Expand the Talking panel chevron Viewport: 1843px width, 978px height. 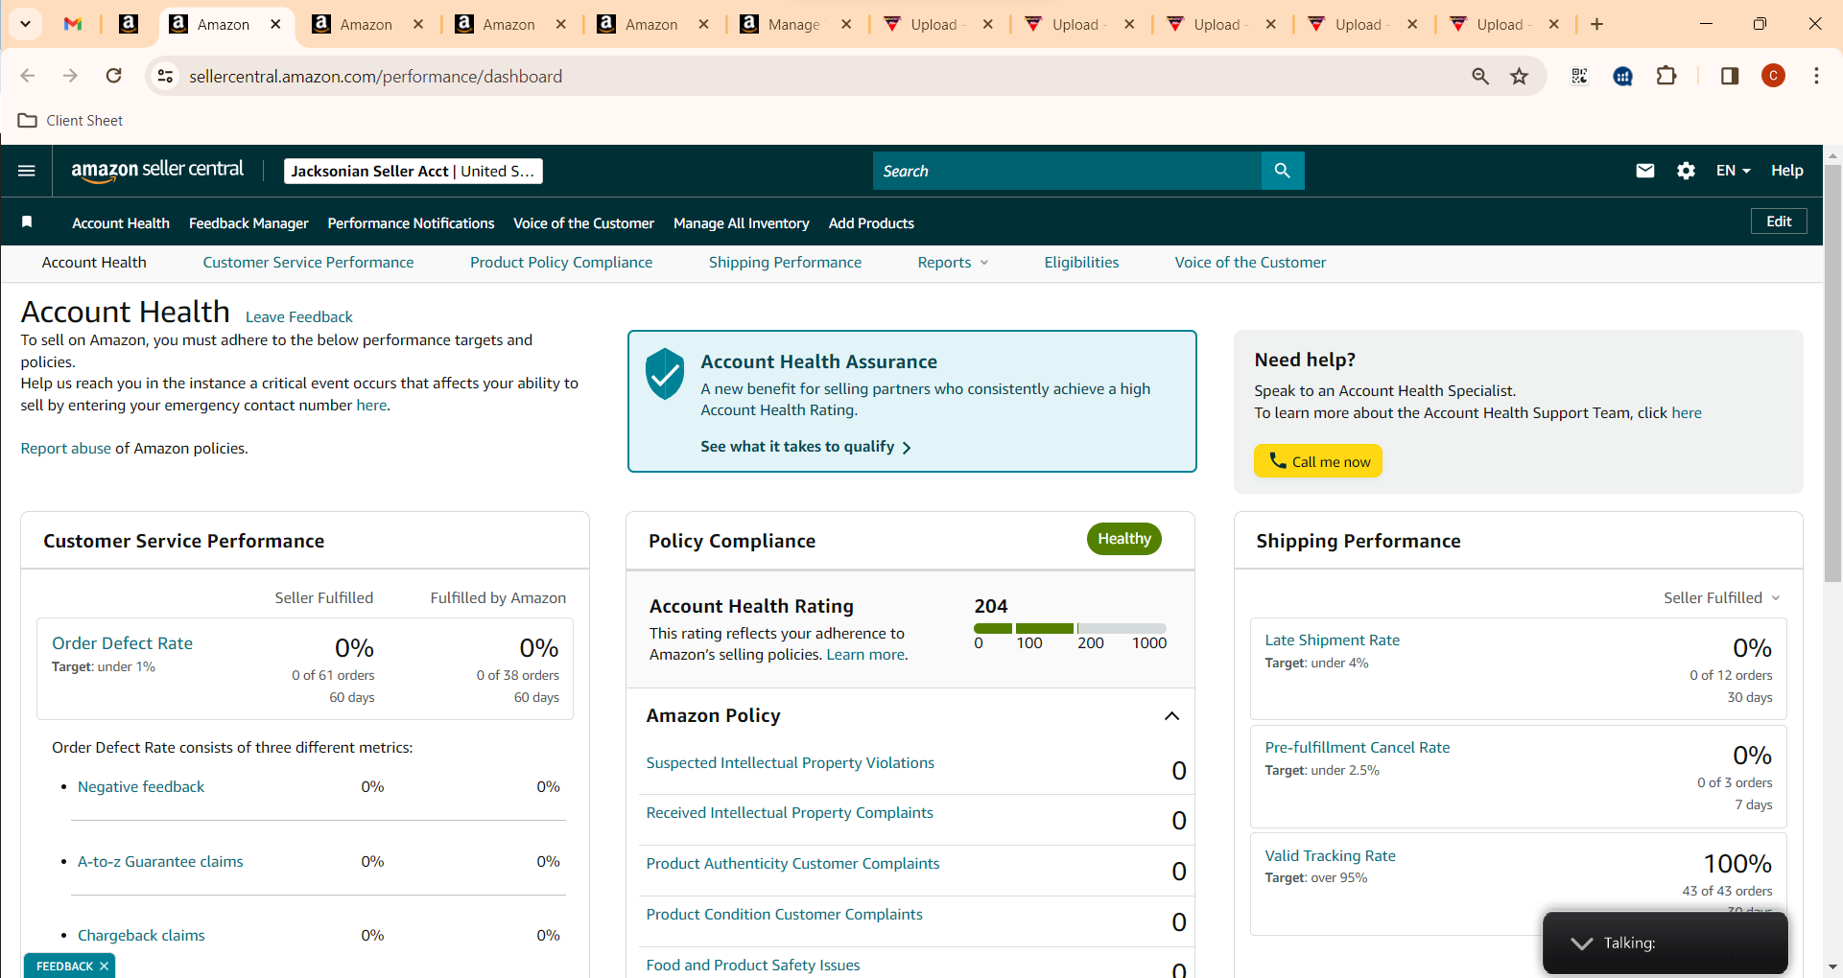point(1582,943)
